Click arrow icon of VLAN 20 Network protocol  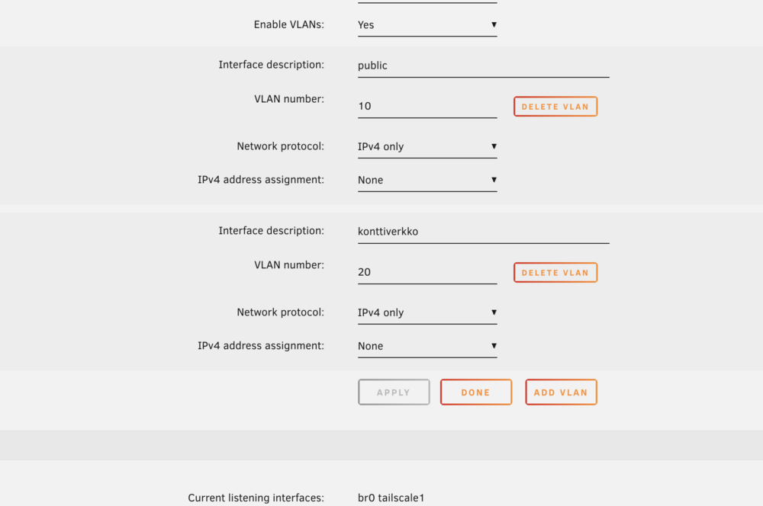coord(494,312)
